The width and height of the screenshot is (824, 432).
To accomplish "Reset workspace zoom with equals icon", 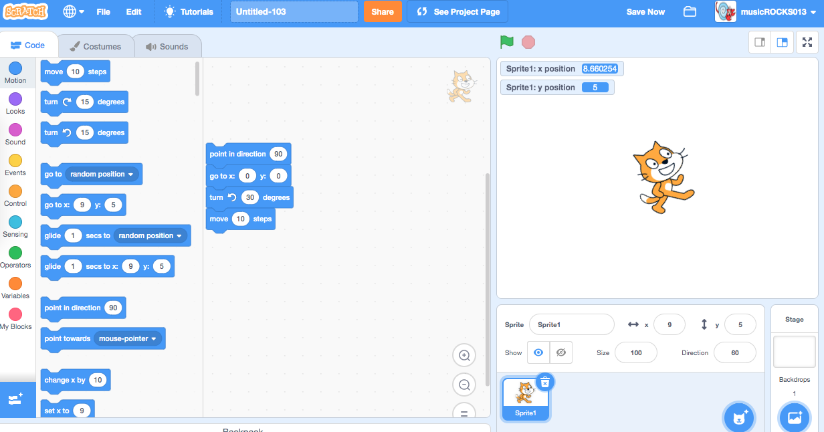I will click(464, 410).
